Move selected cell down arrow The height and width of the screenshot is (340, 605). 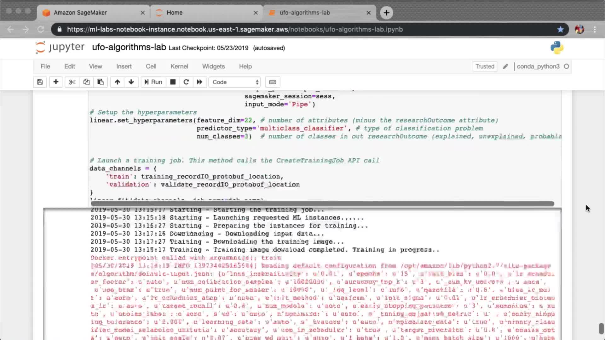131,82
